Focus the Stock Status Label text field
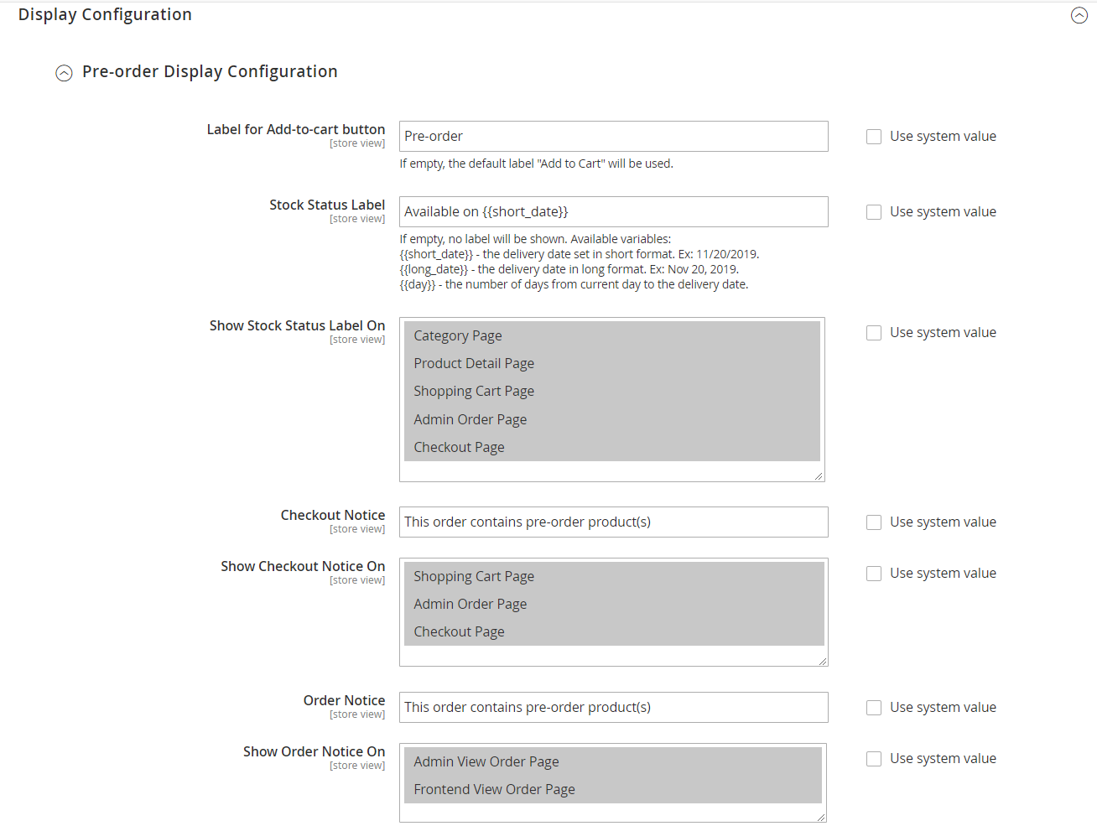Viewport: 1097px width, 826px height. click(x=613, y=212)
